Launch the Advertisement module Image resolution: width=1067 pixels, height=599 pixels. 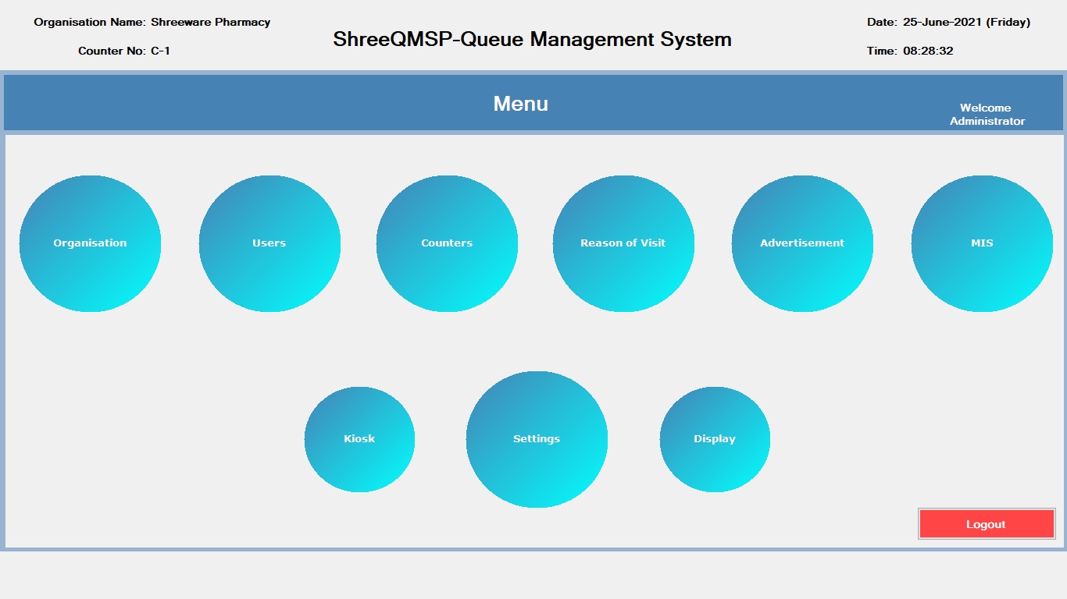[802, 243]
